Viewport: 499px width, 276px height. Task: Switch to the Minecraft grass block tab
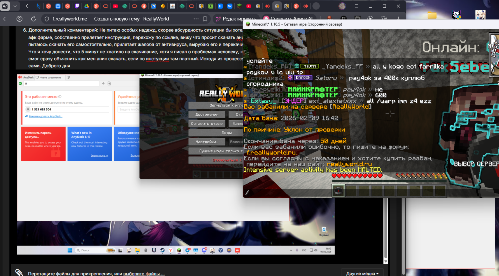click(239, 6)
